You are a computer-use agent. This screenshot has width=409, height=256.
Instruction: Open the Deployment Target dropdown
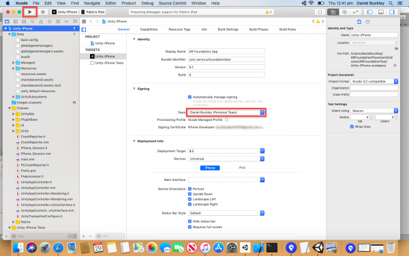coord(226,151)
